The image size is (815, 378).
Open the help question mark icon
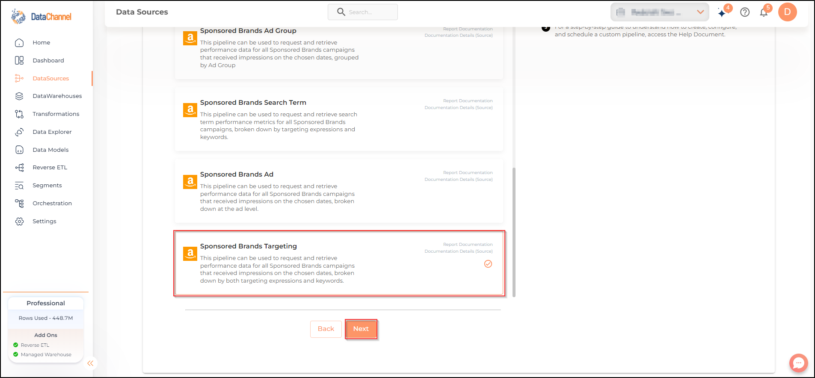745,12
